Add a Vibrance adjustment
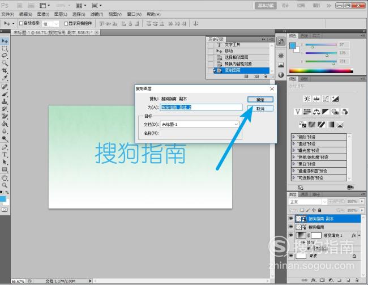368x285 pixels. click(298, 112)
